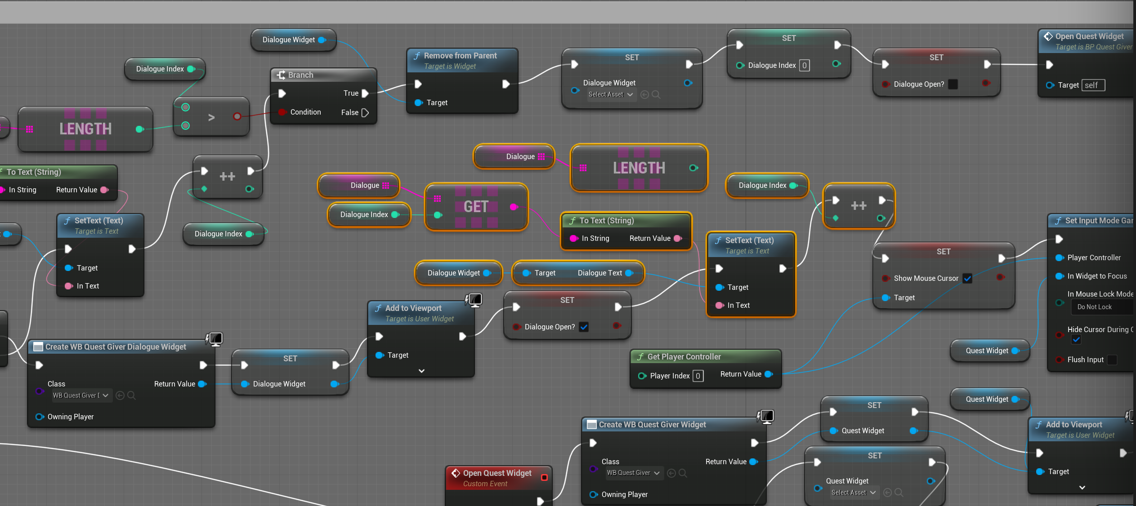
Task: Click the browse magnifier icon on the SET Dialogue Widget node
Action: [656, 94]
